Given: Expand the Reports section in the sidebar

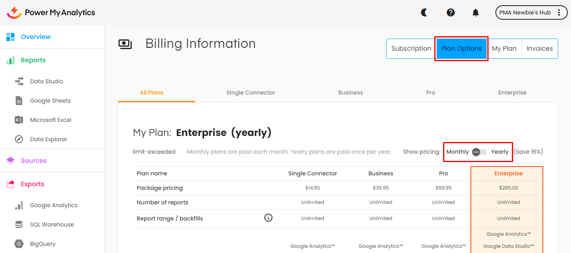Looking at the screenshot, I should click(33, 60).
